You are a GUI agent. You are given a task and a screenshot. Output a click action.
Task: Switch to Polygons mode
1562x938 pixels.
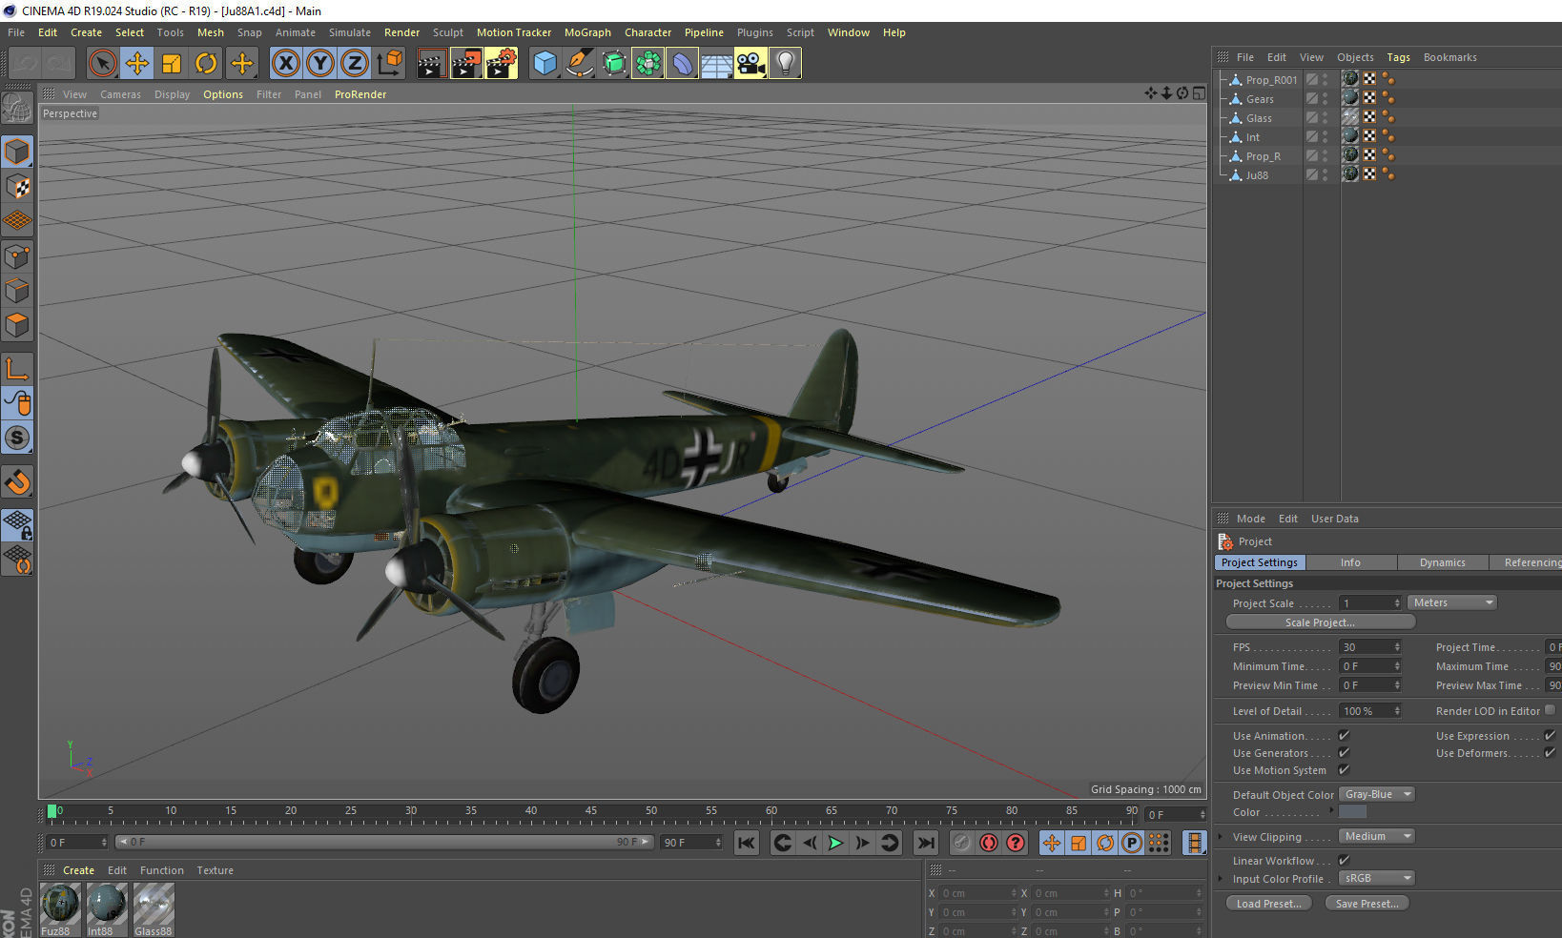tap(17, 325)
